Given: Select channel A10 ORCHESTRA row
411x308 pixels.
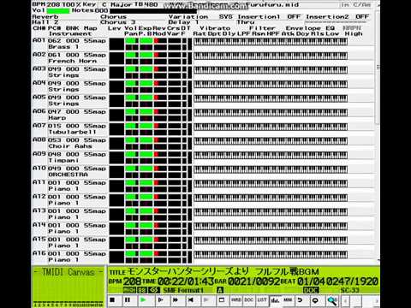Looking at the screenshot, I should point(69,171).
